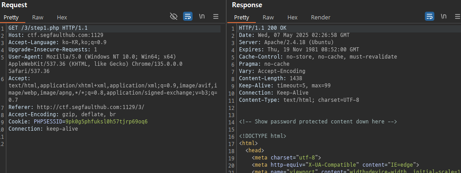Viewport: 461px width, 173px height.
Task: Click the Vary: Accept-Encoding header
Action: coord(272,71)
